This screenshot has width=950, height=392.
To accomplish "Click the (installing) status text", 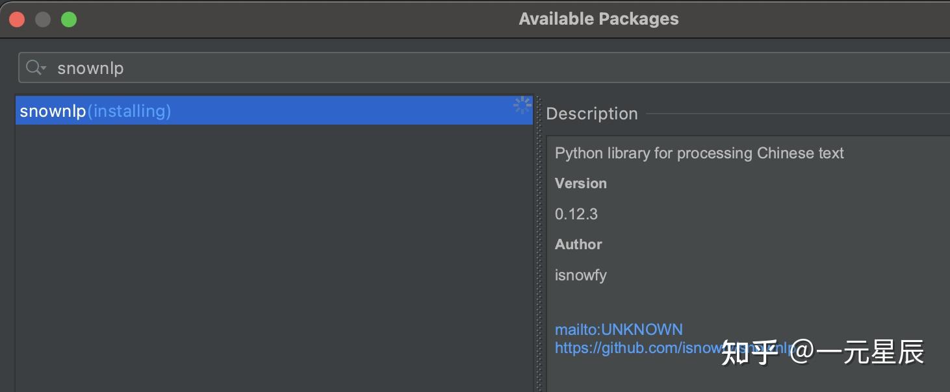I will tap(129, 111).
